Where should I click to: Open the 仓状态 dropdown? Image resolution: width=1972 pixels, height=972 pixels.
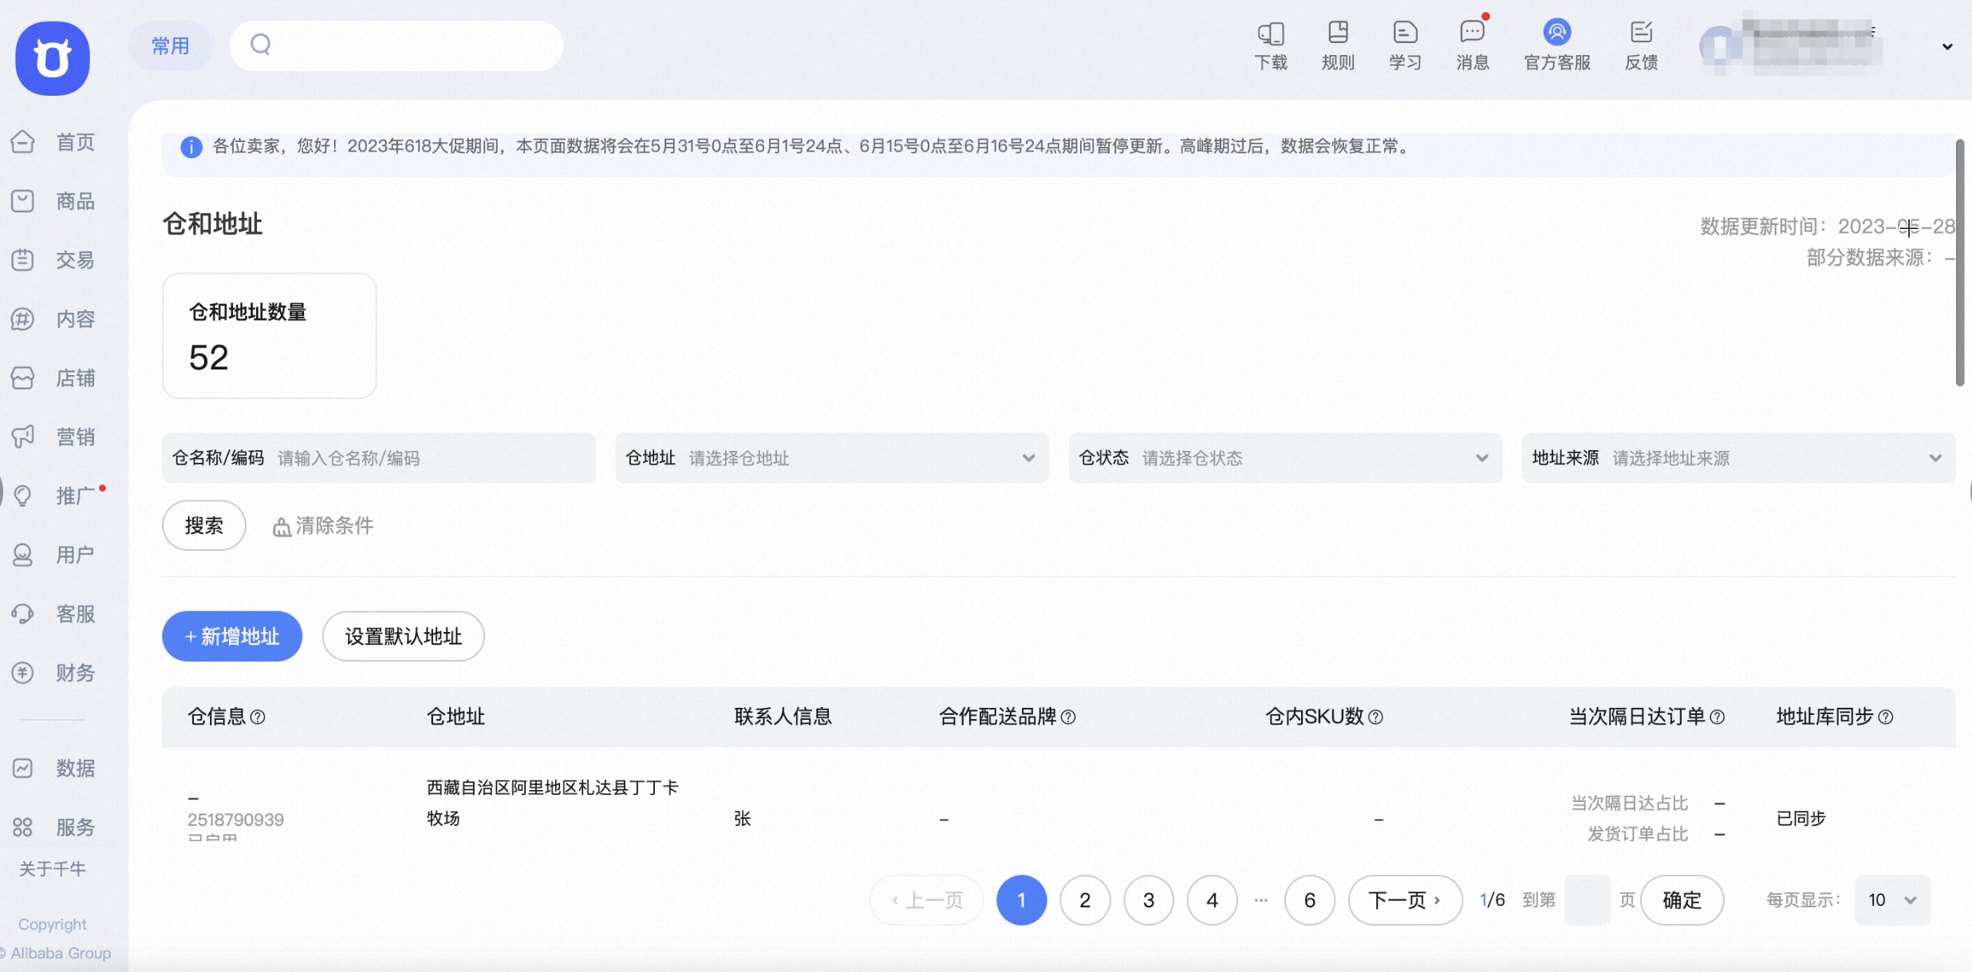click(1285, 458)
